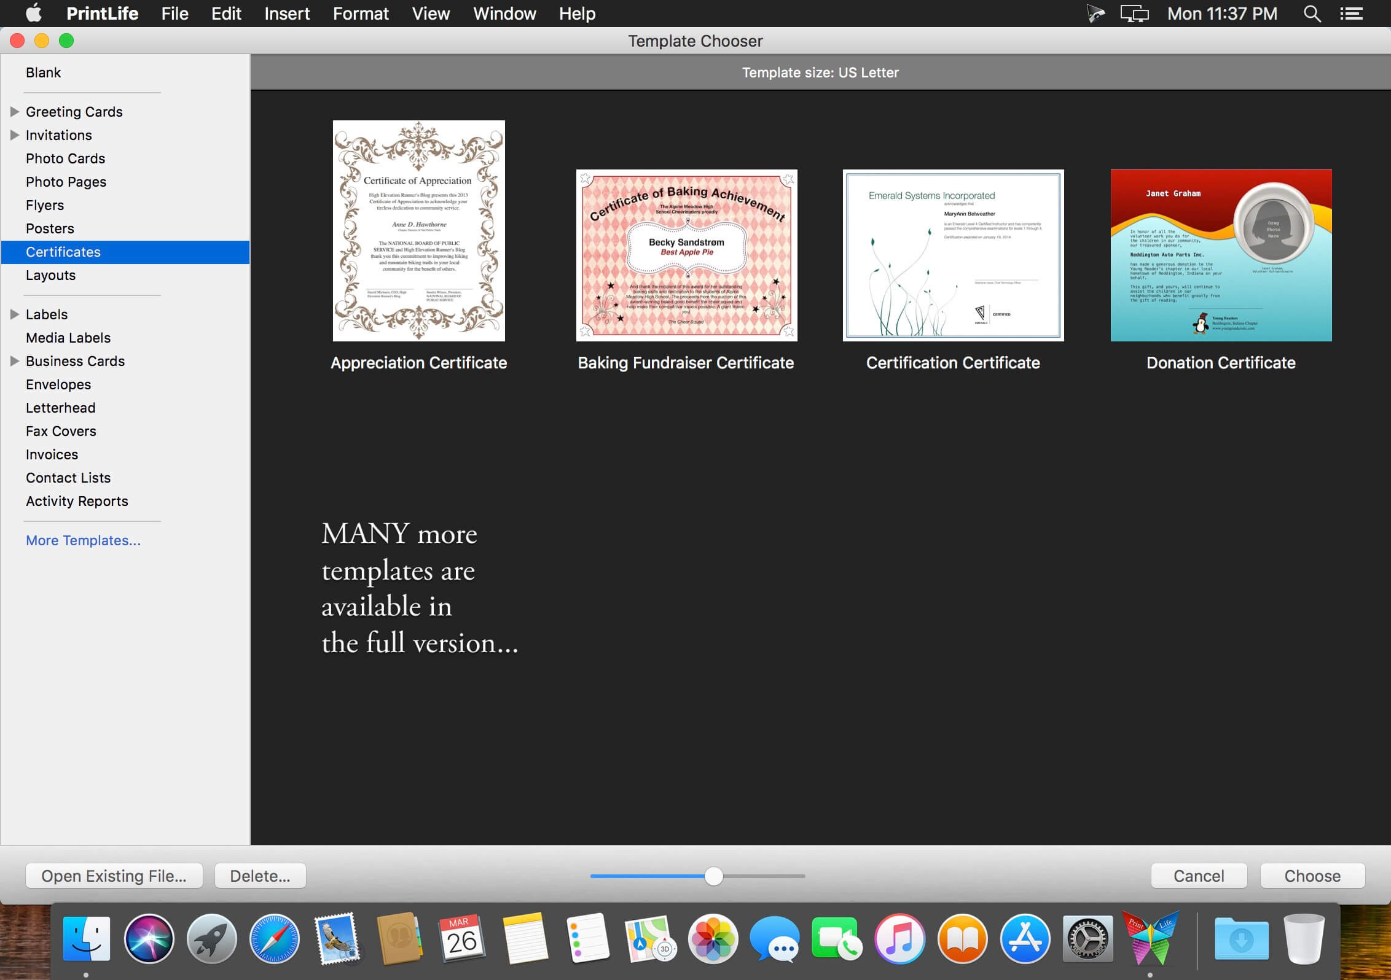
Task: Expand the Labels category
Action: [x=15, y=314]
